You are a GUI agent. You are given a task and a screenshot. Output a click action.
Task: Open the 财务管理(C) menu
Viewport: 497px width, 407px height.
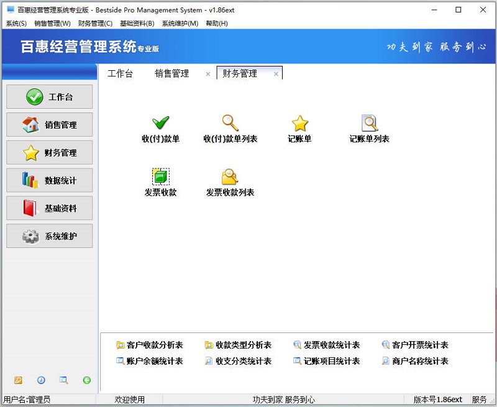[x=92, y=23]
